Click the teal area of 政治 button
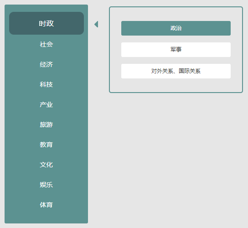Viewport: 248px width, 228px height. click(x=142, y=28)
